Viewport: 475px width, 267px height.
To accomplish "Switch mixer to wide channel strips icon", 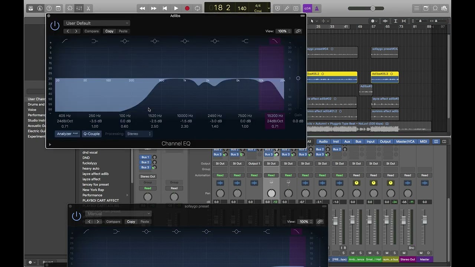I will 444,141.
